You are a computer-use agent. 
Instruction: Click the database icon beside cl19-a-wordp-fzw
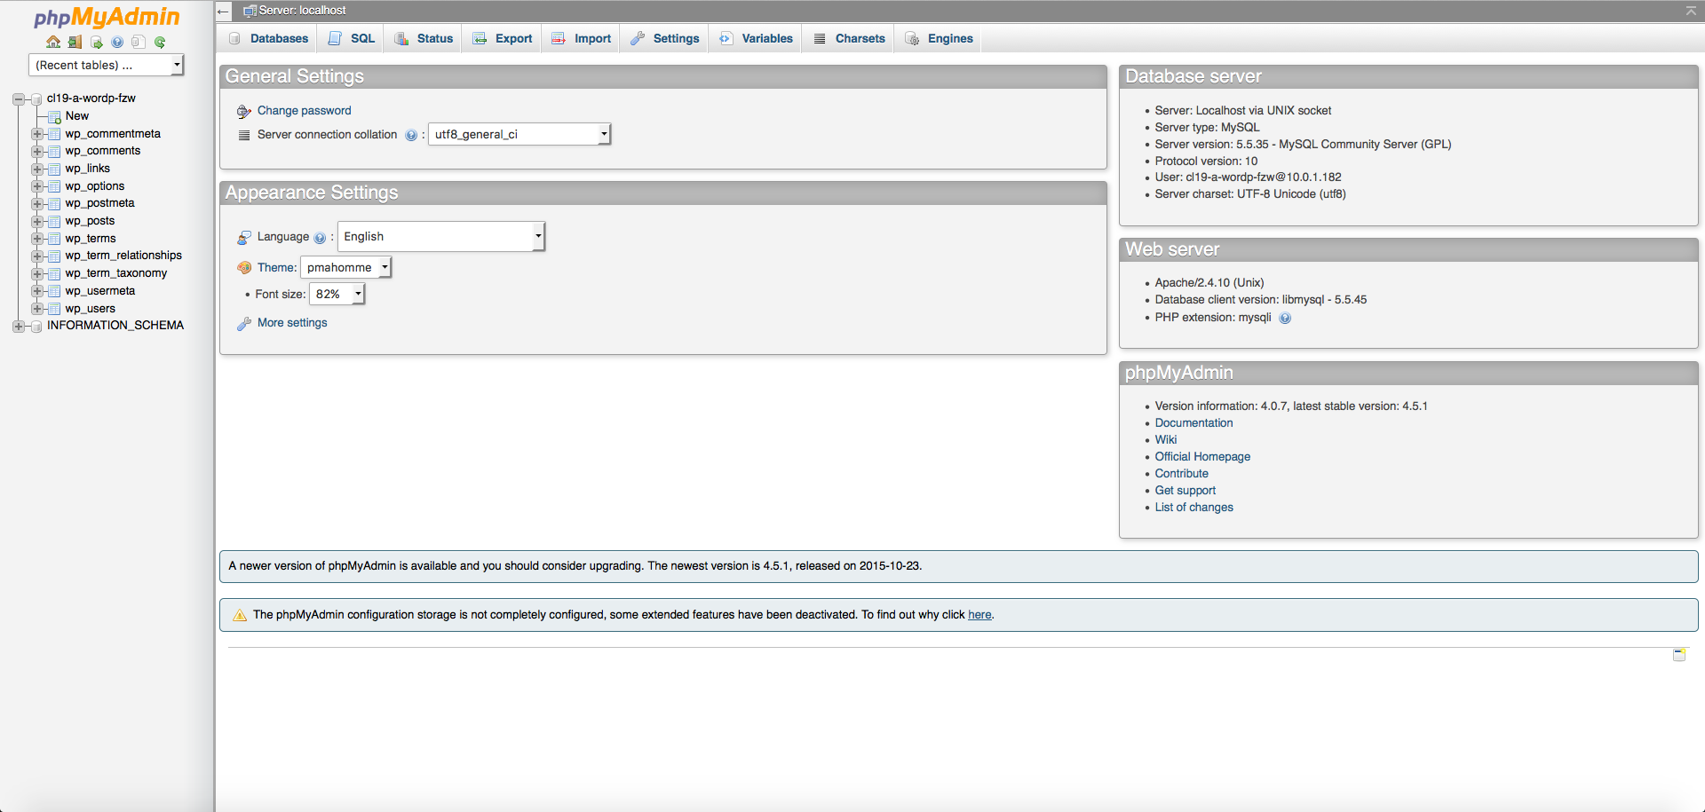click(x=36, y=99)
